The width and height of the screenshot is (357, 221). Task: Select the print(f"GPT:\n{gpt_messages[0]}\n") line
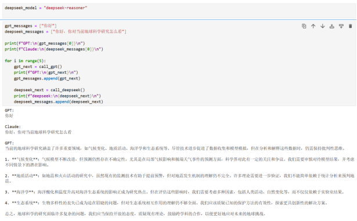(45, 44)
